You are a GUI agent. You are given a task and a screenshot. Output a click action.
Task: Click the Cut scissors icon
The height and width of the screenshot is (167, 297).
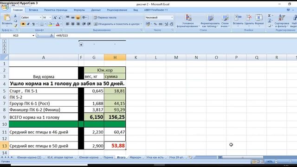[15, 16]
